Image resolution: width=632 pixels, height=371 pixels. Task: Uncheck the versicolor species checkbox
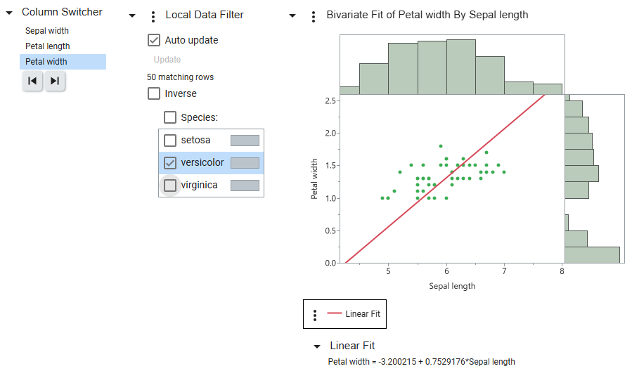[170, 163]
